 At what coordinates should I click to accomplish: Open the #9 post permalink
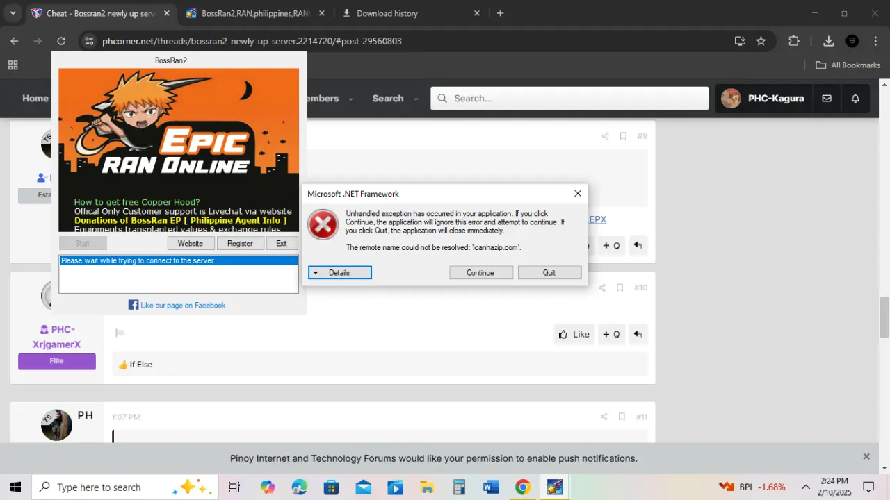tap(642, 136)
